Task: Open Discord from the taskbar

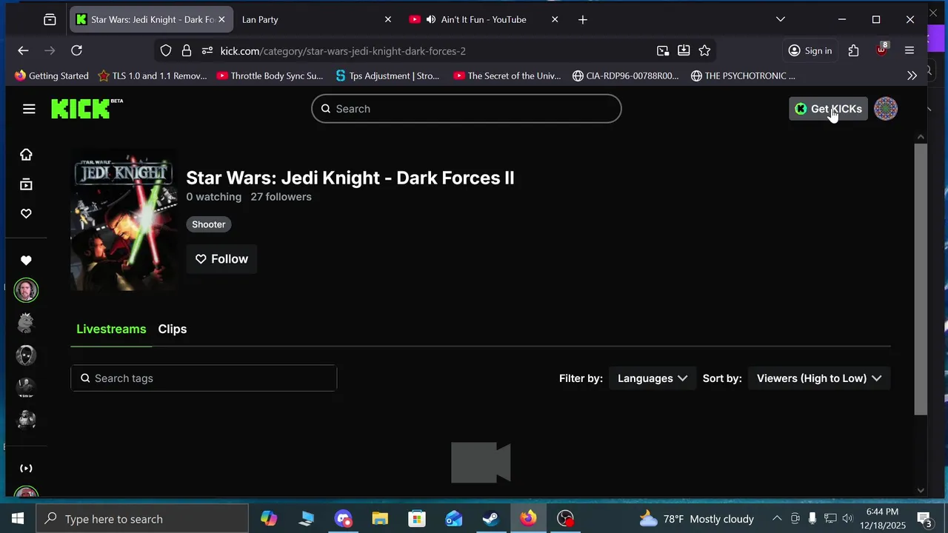Action: coord(343,519)
